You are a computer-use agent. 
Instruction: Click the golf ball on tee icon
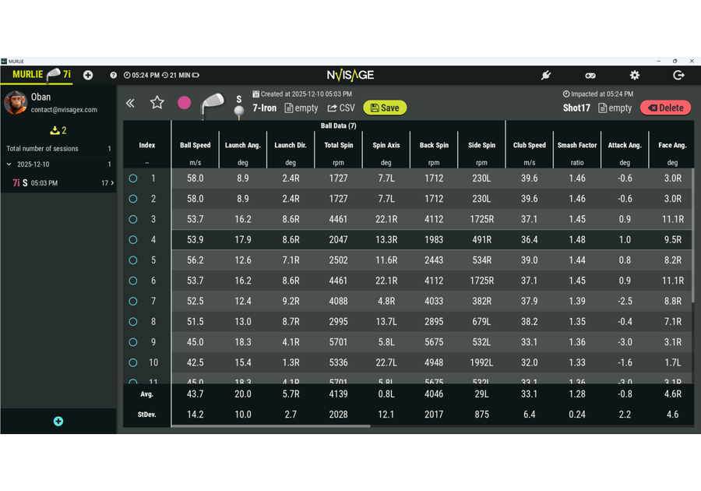click(239, 111)
